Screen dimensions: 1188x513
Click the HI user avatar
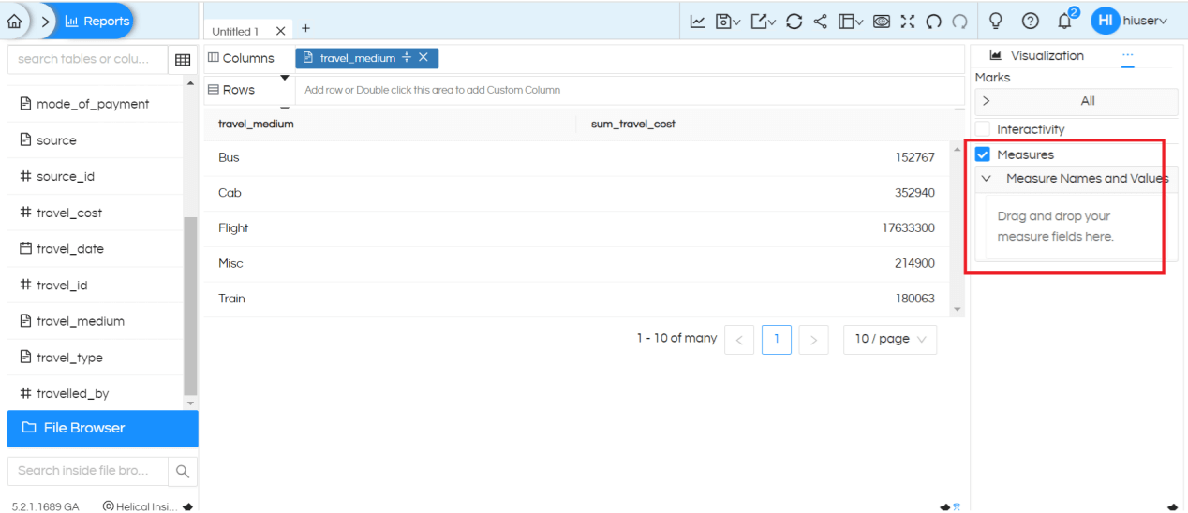1106,21
